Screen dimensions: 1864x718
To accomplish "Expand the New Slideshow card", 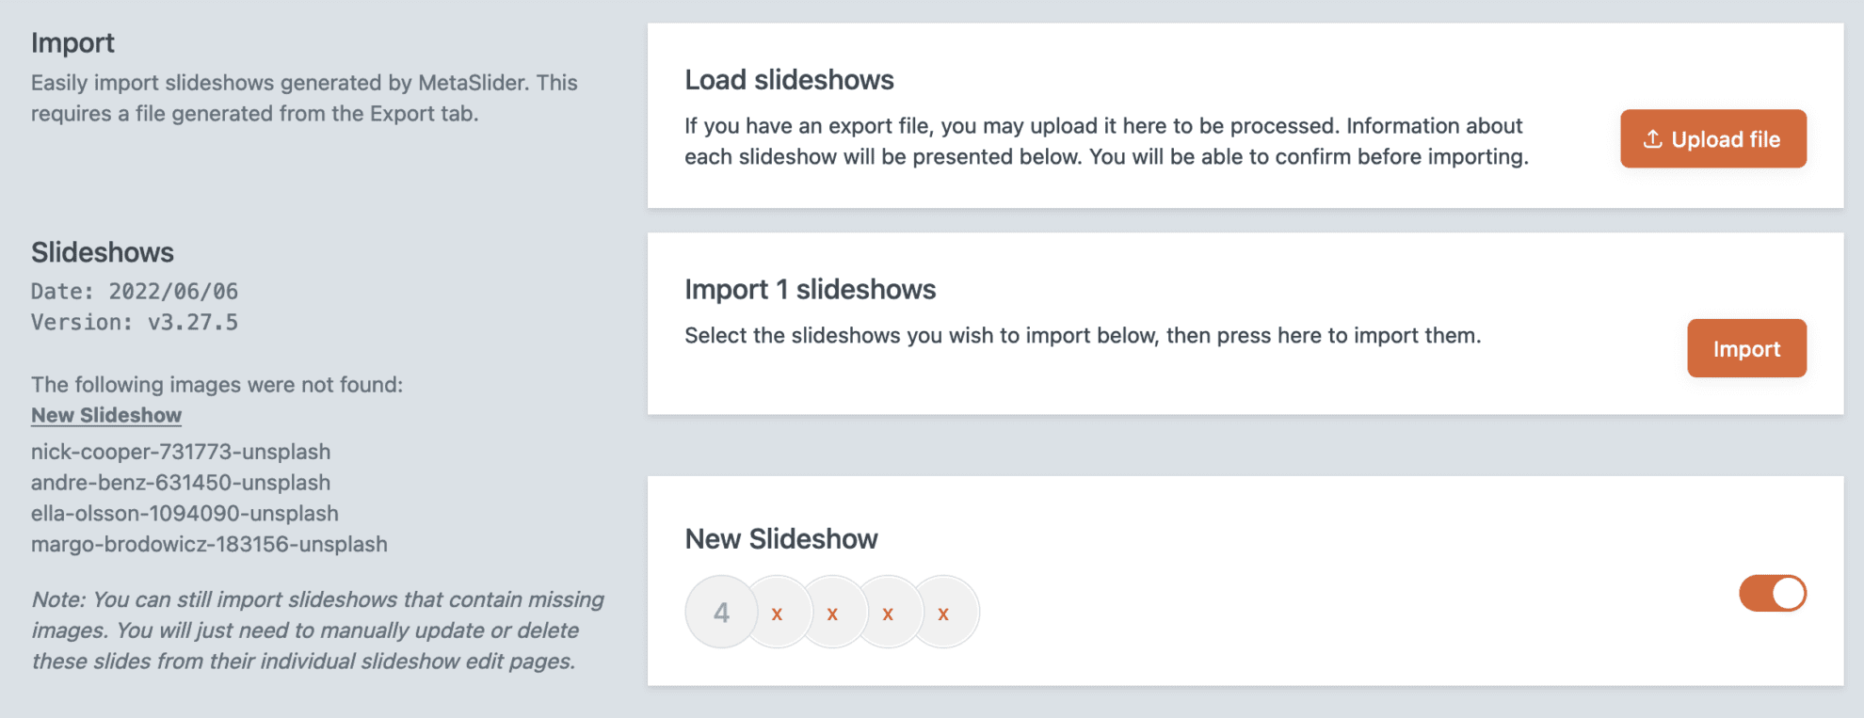I will click(x=781, y=539).
